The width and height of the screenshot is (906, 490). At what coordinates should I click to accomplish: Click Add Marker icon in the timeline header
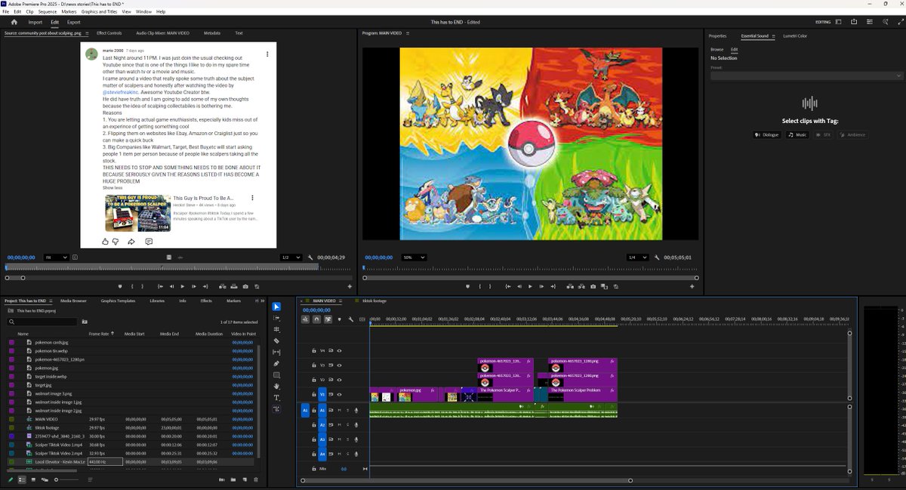[339, 319]
